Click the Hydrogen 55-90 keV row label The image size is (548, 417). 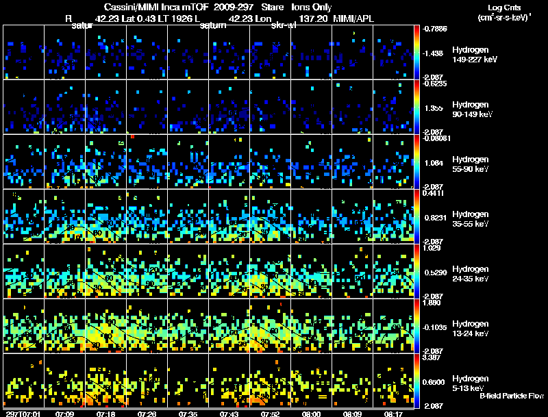point(471,164)
